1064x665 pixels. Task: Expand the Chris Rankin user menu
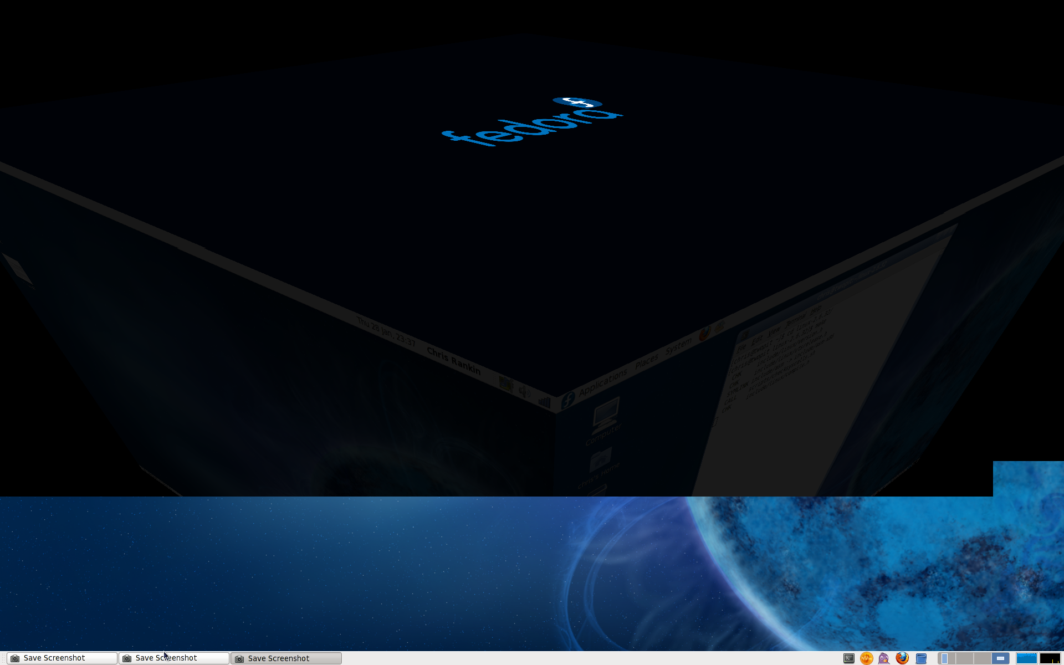pyautogui.click(x=454, y=360)
